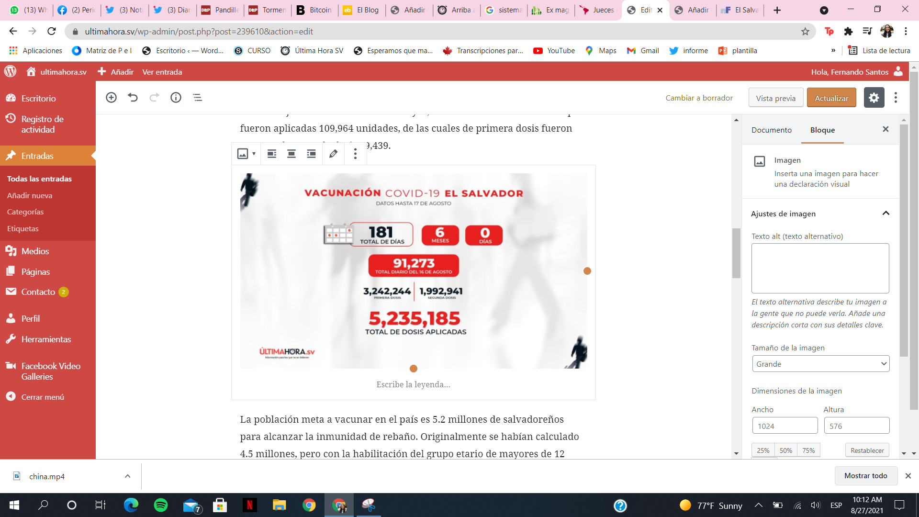Open the ultimahora.sv site link in the admin bar
The image size is (919, 517).
57,72
